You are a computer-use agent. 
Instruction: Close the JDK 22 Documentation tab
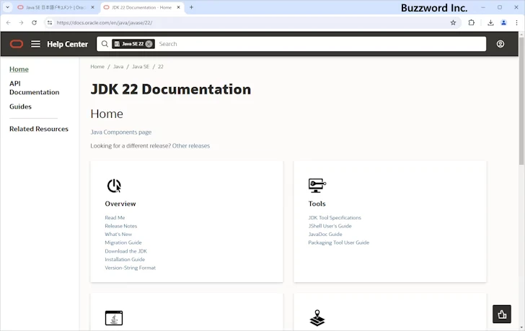[x=178, y=7]
